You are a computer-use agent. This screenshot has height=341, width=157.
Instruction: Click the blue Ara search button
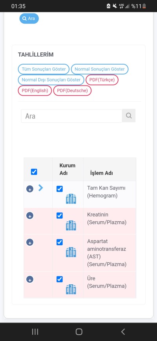point(29,19)
